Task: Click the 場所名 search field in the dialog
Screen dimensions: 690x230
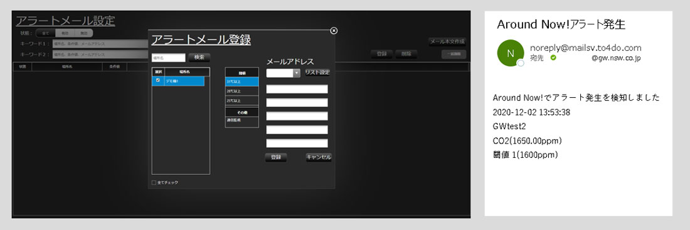Action: (x=169, y=58)
